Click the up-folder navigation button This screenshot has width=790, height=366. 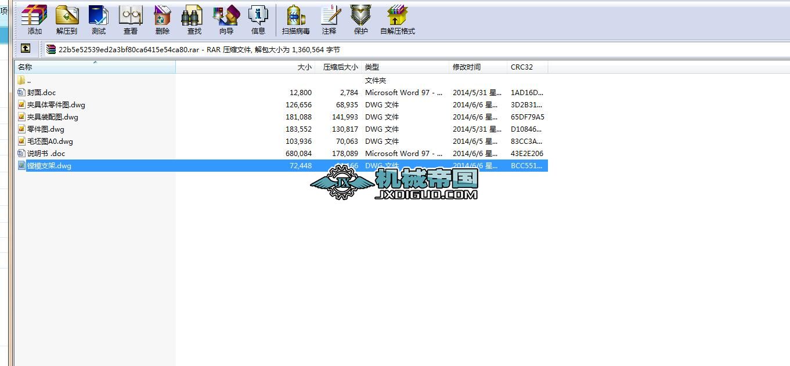pos(25,49)
